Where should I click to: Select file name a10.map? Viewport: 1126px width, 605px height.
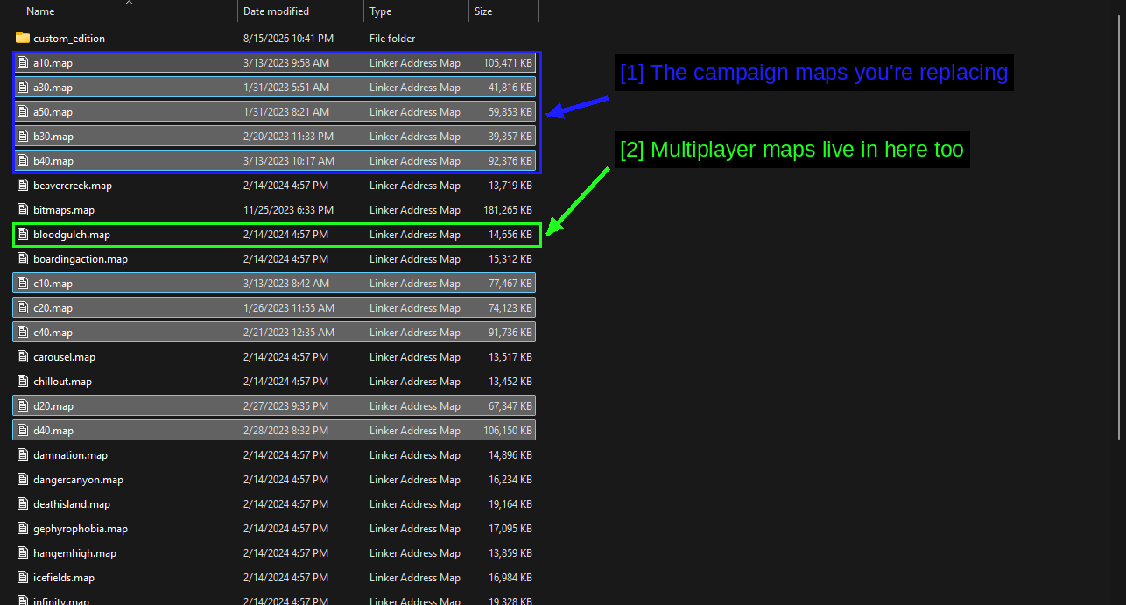53,63
